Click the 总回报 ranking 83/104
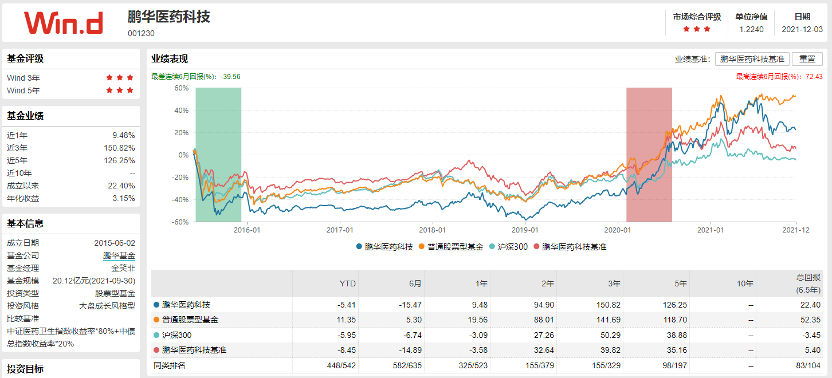Screen dimensions: 832x378 (x=808, y=365)
